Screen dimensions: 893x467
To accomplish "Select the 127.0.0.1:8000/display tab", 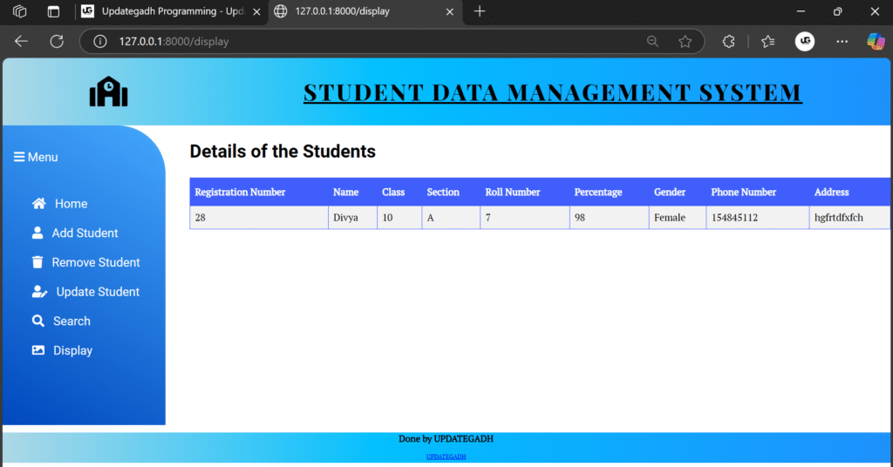I will pyautogui.click(x=365, y=11).
